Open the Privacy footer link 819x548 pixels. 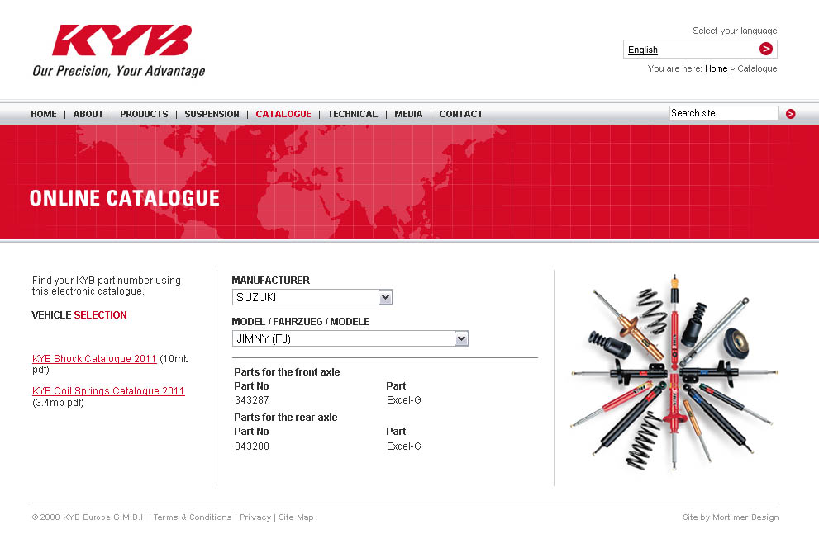click(255, 517)
